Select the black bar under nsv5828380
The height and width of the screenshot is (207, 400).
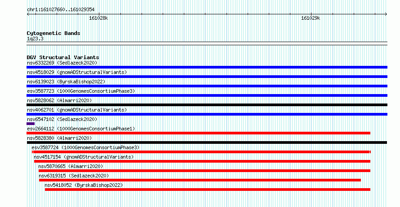click(207, 142)
